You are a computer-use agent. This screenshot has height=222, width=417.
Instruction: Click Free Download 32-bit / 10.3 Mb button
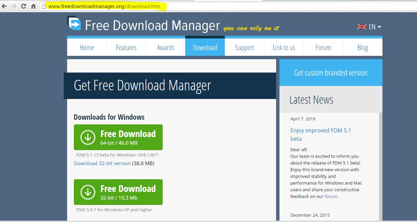click(118, 192)
